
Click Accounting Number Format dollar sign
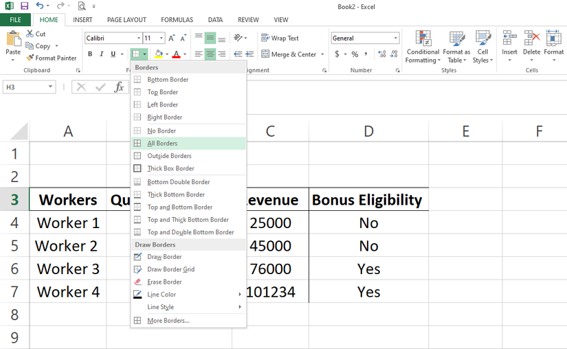point(337,54)
